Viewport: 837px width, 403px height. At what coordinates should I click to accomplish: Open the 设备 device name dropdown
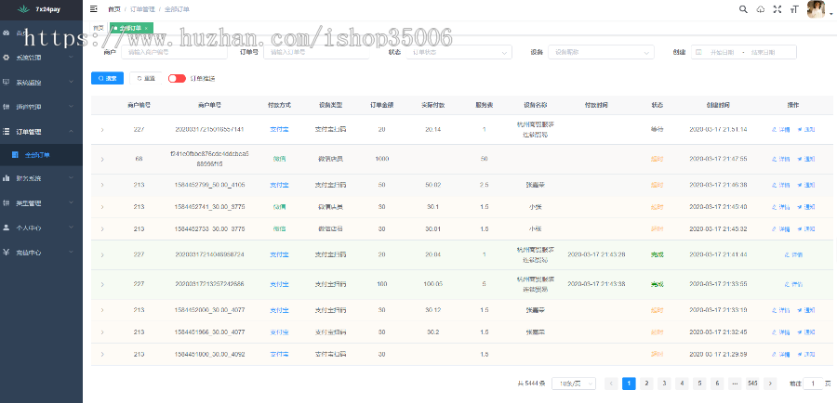[601, 52]
